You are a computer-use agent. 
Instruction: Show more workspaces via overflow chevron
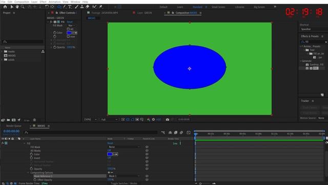click(275, 7)
